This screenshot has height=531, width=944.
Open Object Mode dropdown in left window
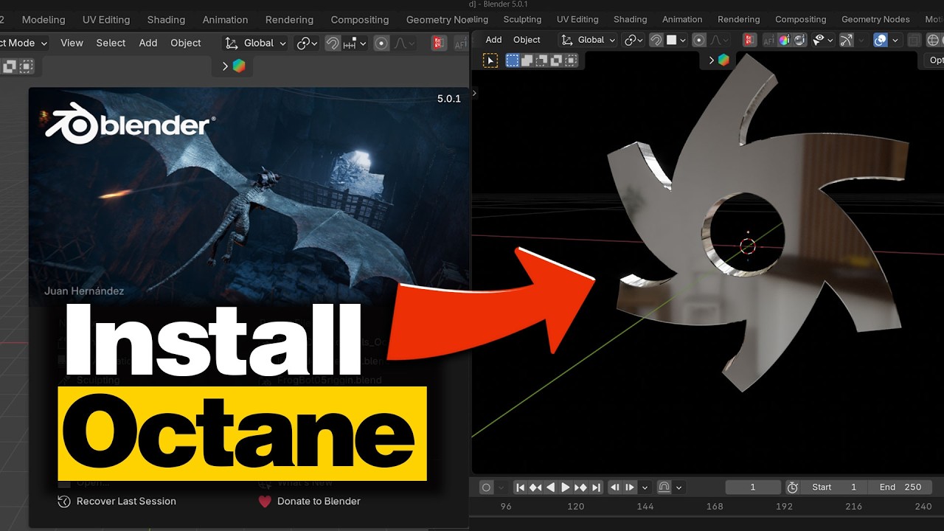pyautogui.click(x=24, y=44)
